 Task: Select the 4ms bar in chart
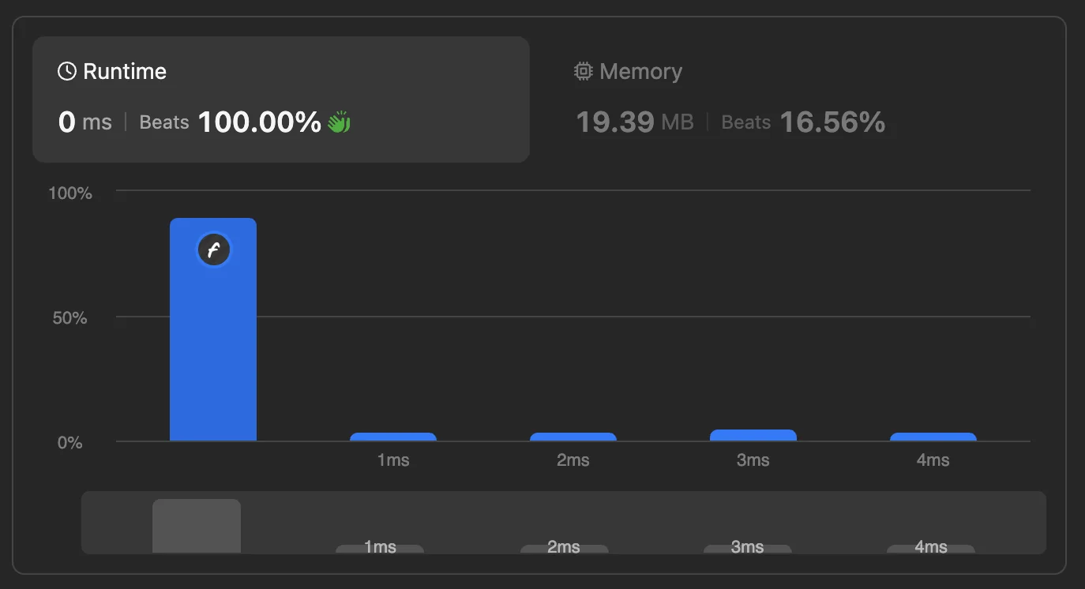click(933, 437)
